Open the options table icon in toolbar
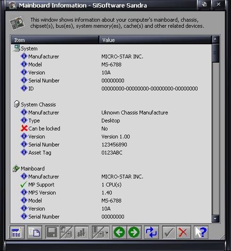The width and height of the screenshot is (231, 251). [x=17, y=232]
